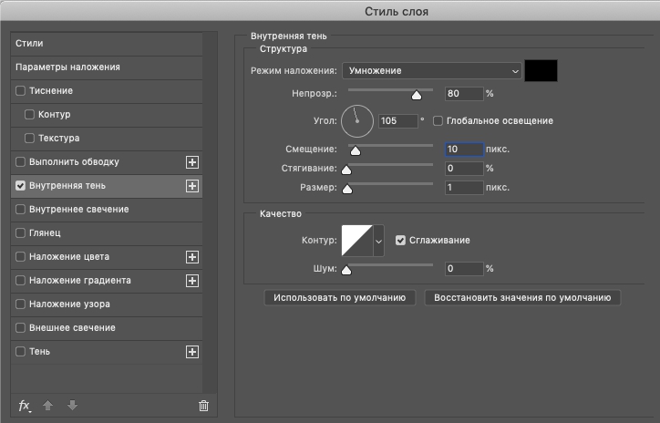Click plus icon next to Наложение градиента
Viewport: 660px width, 423px height.
click(192, 281)
